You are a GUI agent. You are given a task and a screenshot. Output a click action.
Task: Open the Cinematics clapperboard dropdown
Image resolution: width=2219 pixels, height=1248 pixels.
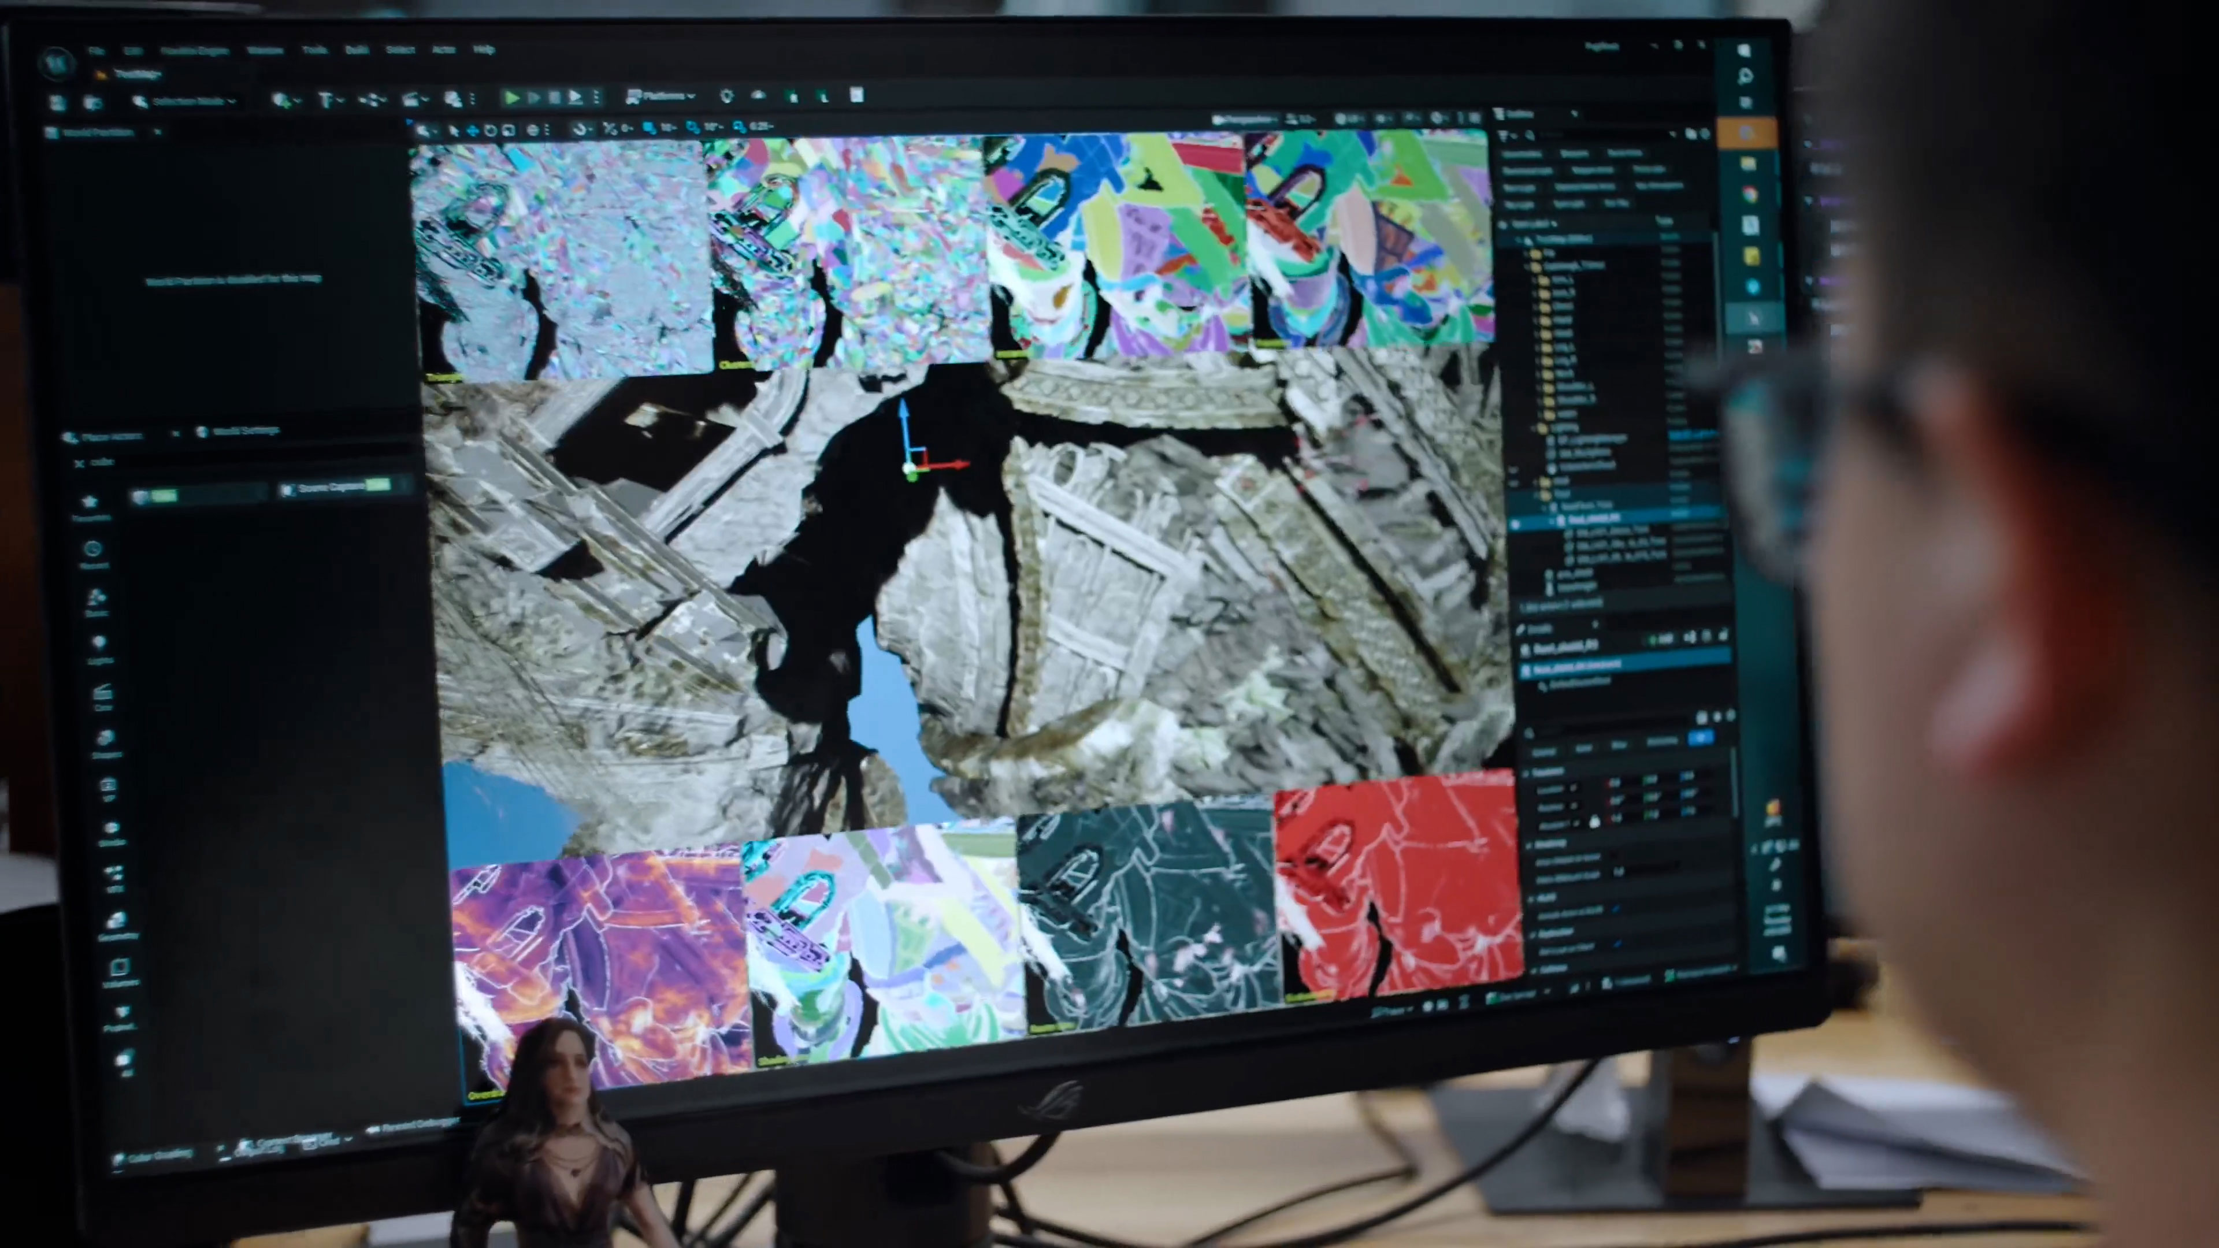pos(415,99)
